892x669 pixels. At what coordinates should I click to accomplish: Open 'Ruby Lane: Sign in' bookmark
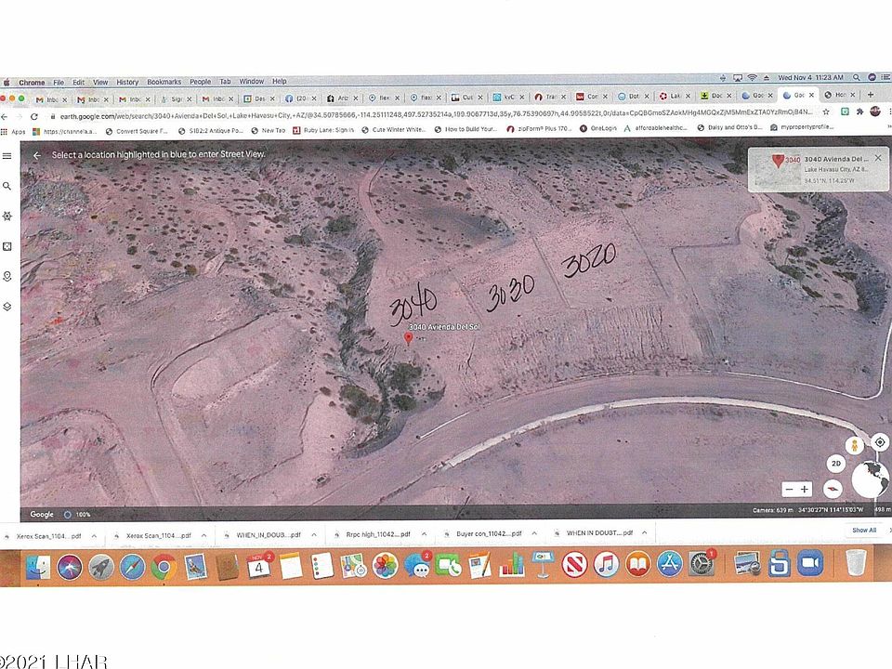[323, 130]
